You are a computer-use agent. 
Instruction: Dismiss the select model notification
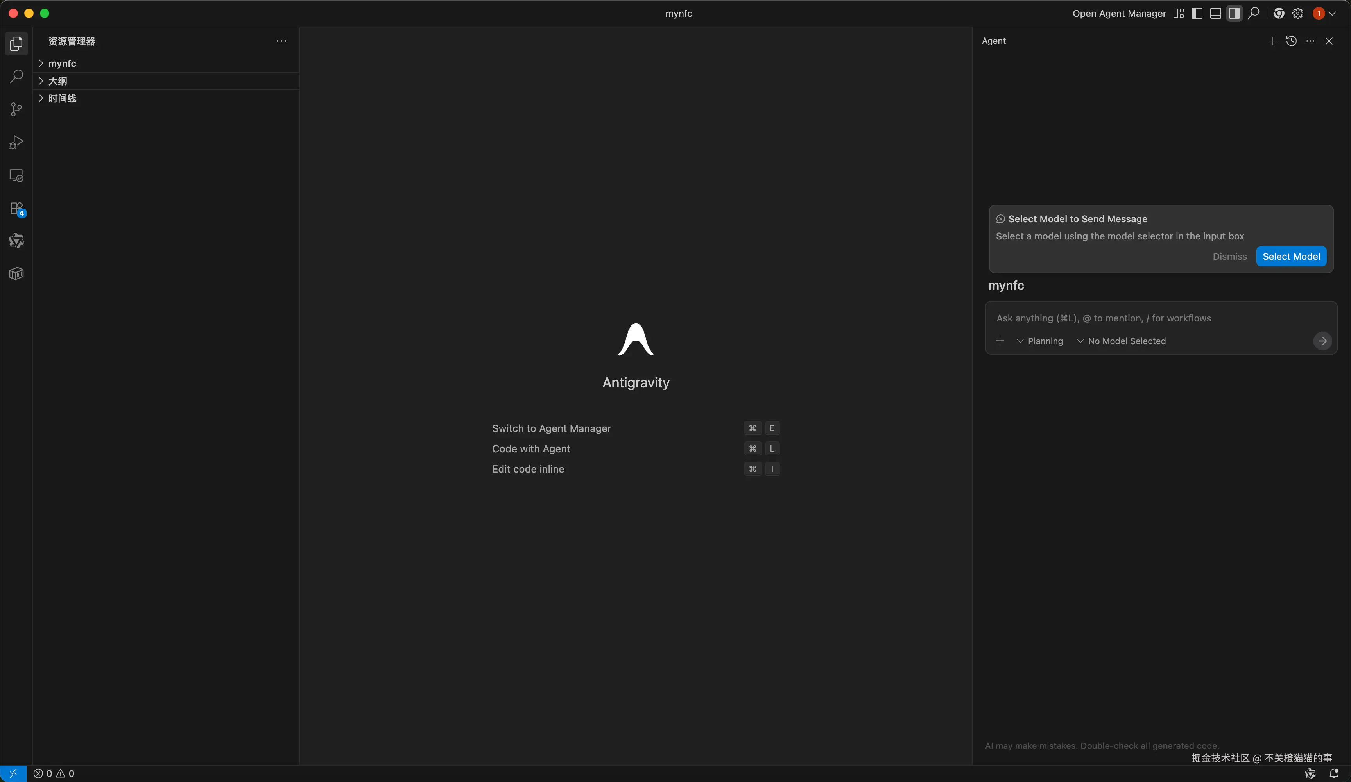coord(1229,257)
